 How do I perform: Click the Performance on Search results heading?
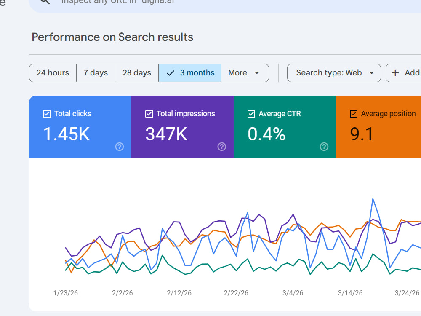click(x=112, y=37)
